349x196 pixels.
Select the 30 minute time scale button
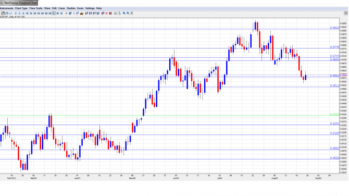coord(35,14)
